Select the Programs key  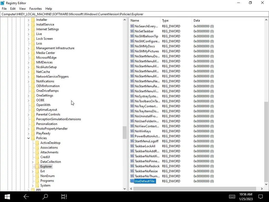[47, 181]
